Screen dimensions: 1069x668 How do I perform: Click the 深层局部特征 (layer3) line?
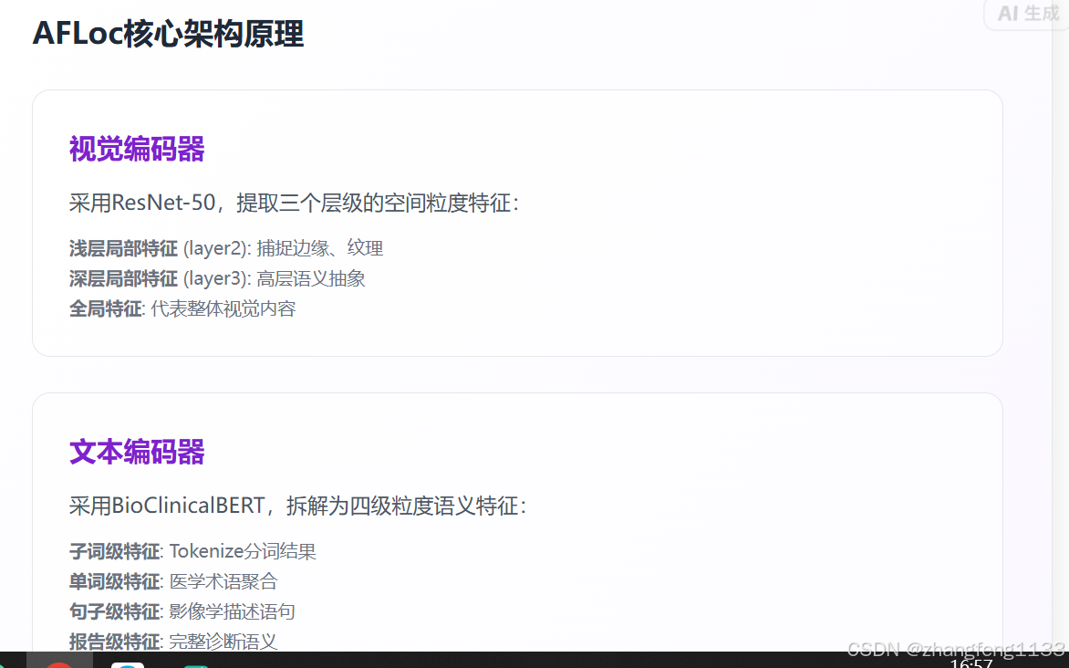click(x=217, y=278)
